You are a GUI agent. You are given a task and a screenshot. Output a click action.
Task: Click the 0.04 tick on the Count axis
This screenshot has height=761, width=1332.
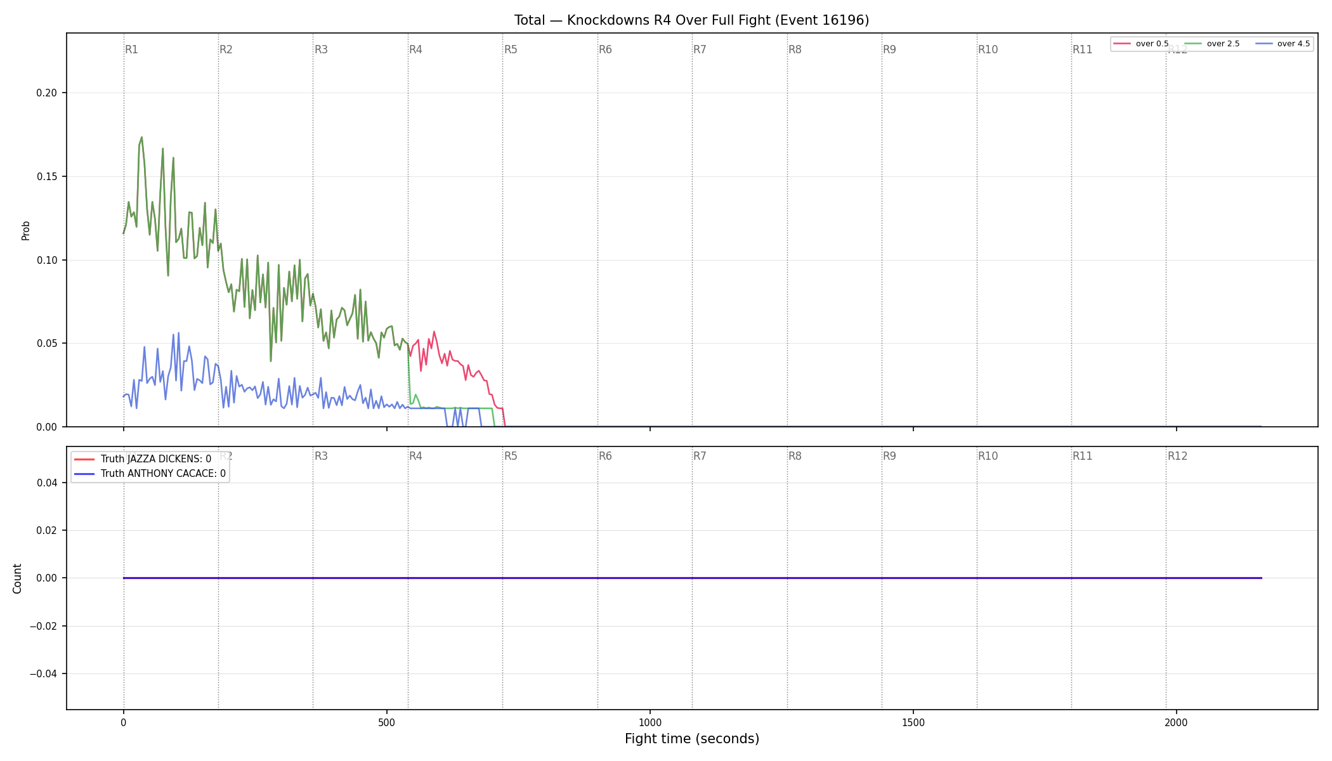46,483
